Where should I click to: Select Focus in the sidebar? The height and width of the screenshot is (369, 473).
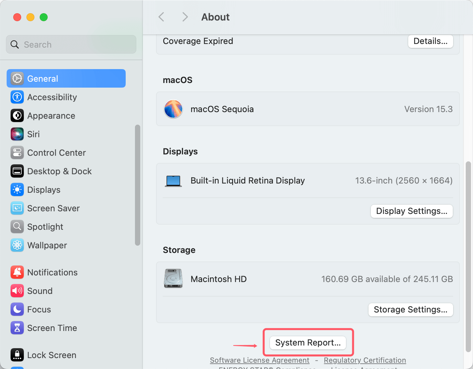(x=17, y=309)
